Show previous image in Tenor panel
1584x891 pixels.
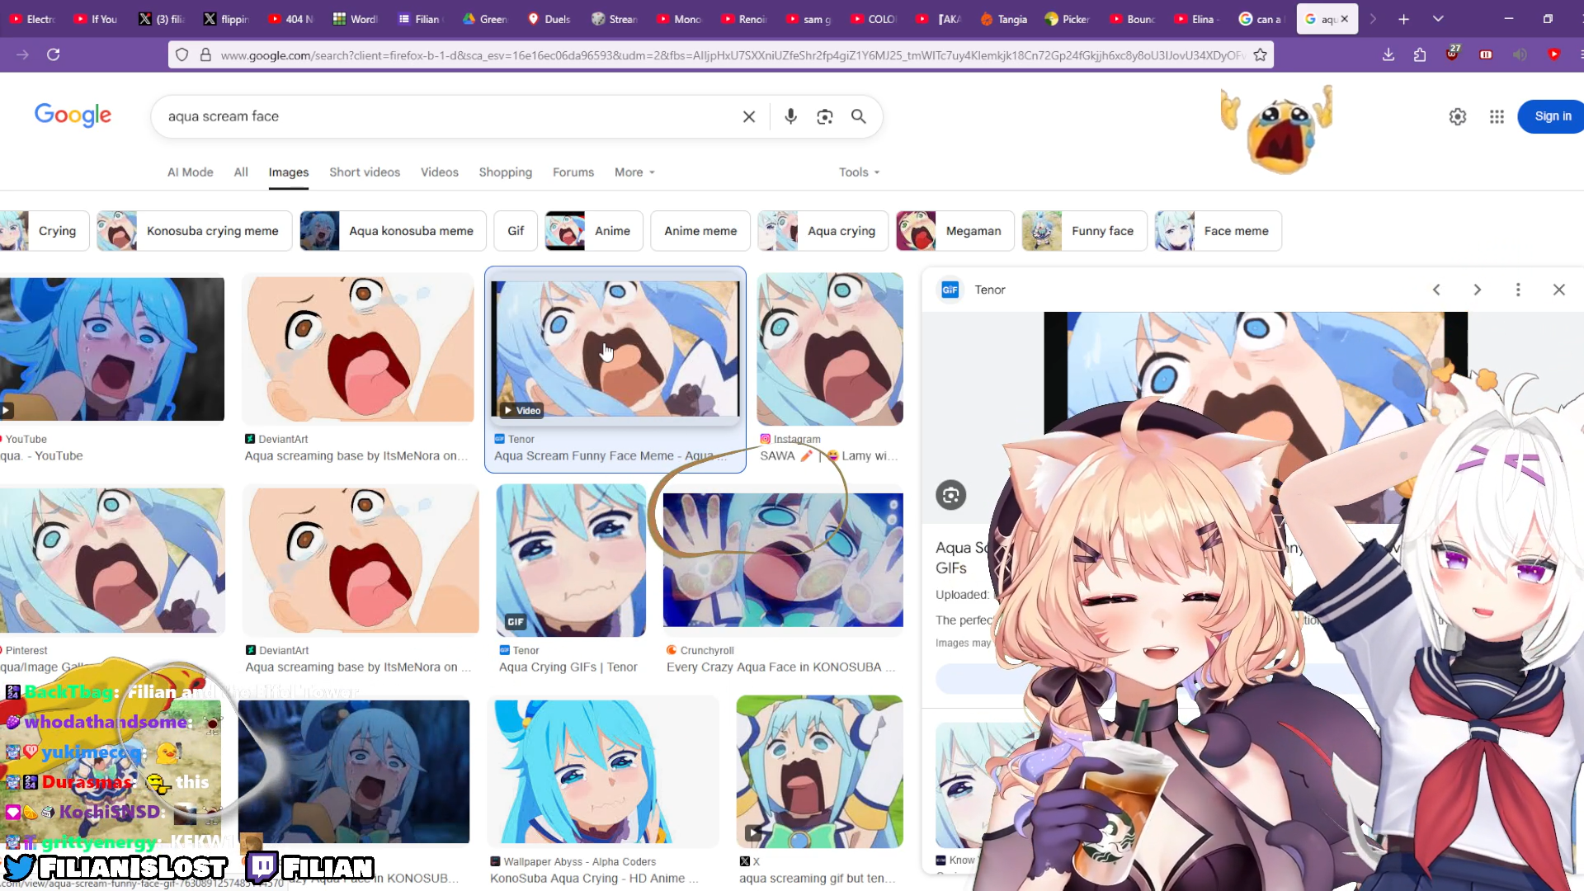pyautogui.click(x=1436, y=290)
